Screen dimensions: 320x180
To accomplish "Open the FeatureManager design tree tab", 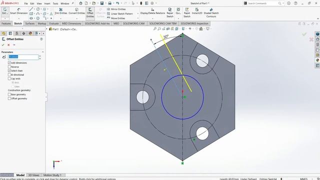I will click(3, 33).
